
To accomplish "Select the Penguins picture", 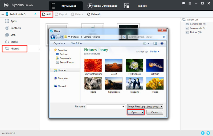I will click(x=134, y=85).
